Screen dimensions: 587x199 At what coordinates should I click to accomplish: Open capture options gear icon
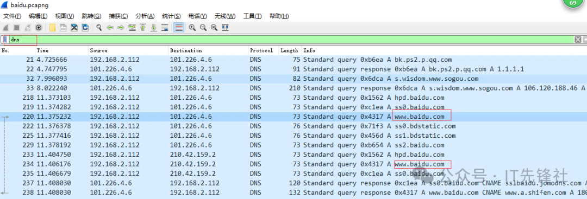pyautogui.click(x=38, y=28)
